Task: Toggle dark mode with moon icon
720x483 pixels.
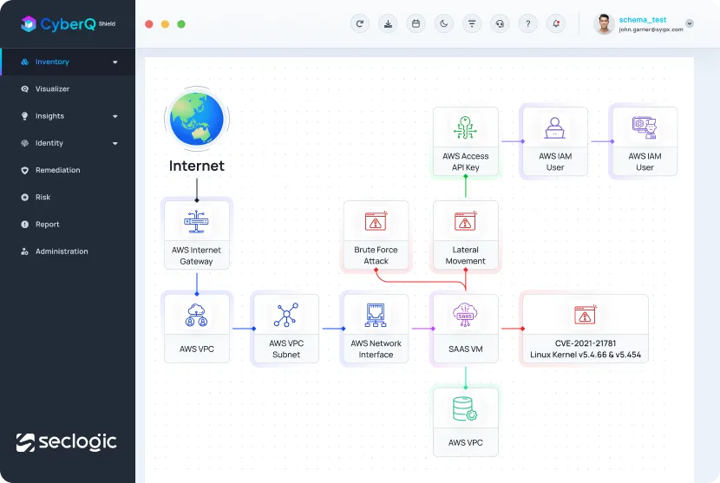Action: click(x=444, y=23)
